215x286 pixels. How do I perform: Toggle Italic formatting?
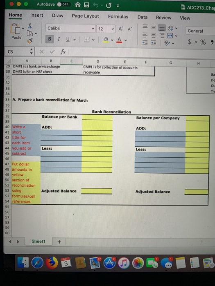point(59,39)
